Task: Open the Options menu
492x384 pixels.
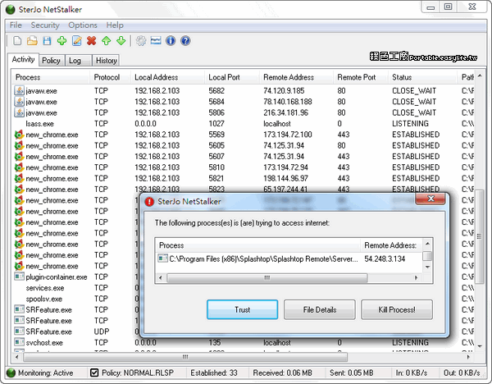Action: [83, 25]
